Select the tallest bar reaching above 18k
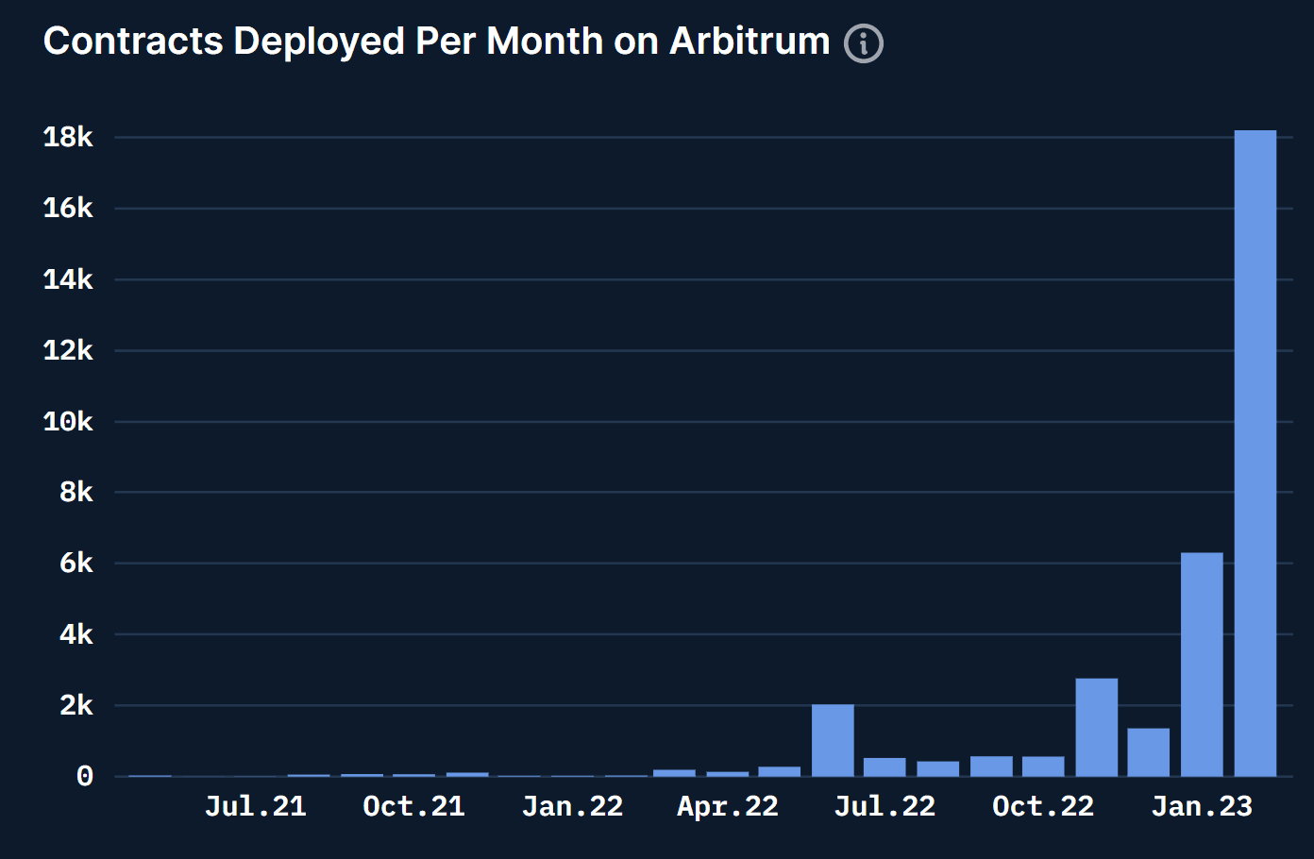Viewport: 1314px width, 859px height. (1255, 453)
